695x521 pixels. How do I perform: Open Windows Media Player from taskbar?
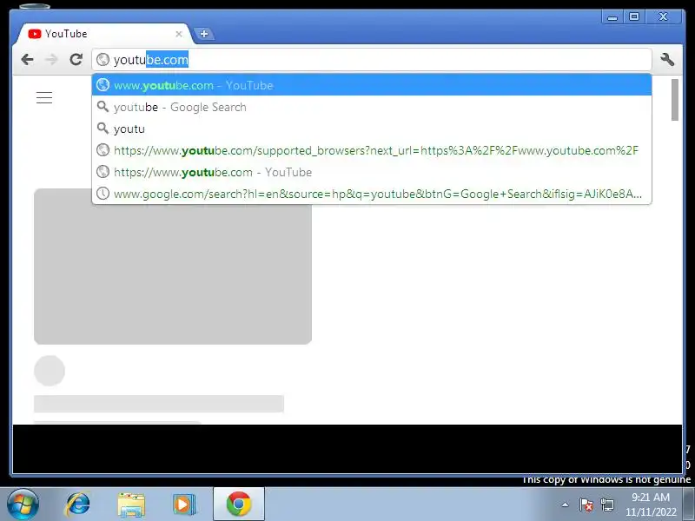(183, 505)
